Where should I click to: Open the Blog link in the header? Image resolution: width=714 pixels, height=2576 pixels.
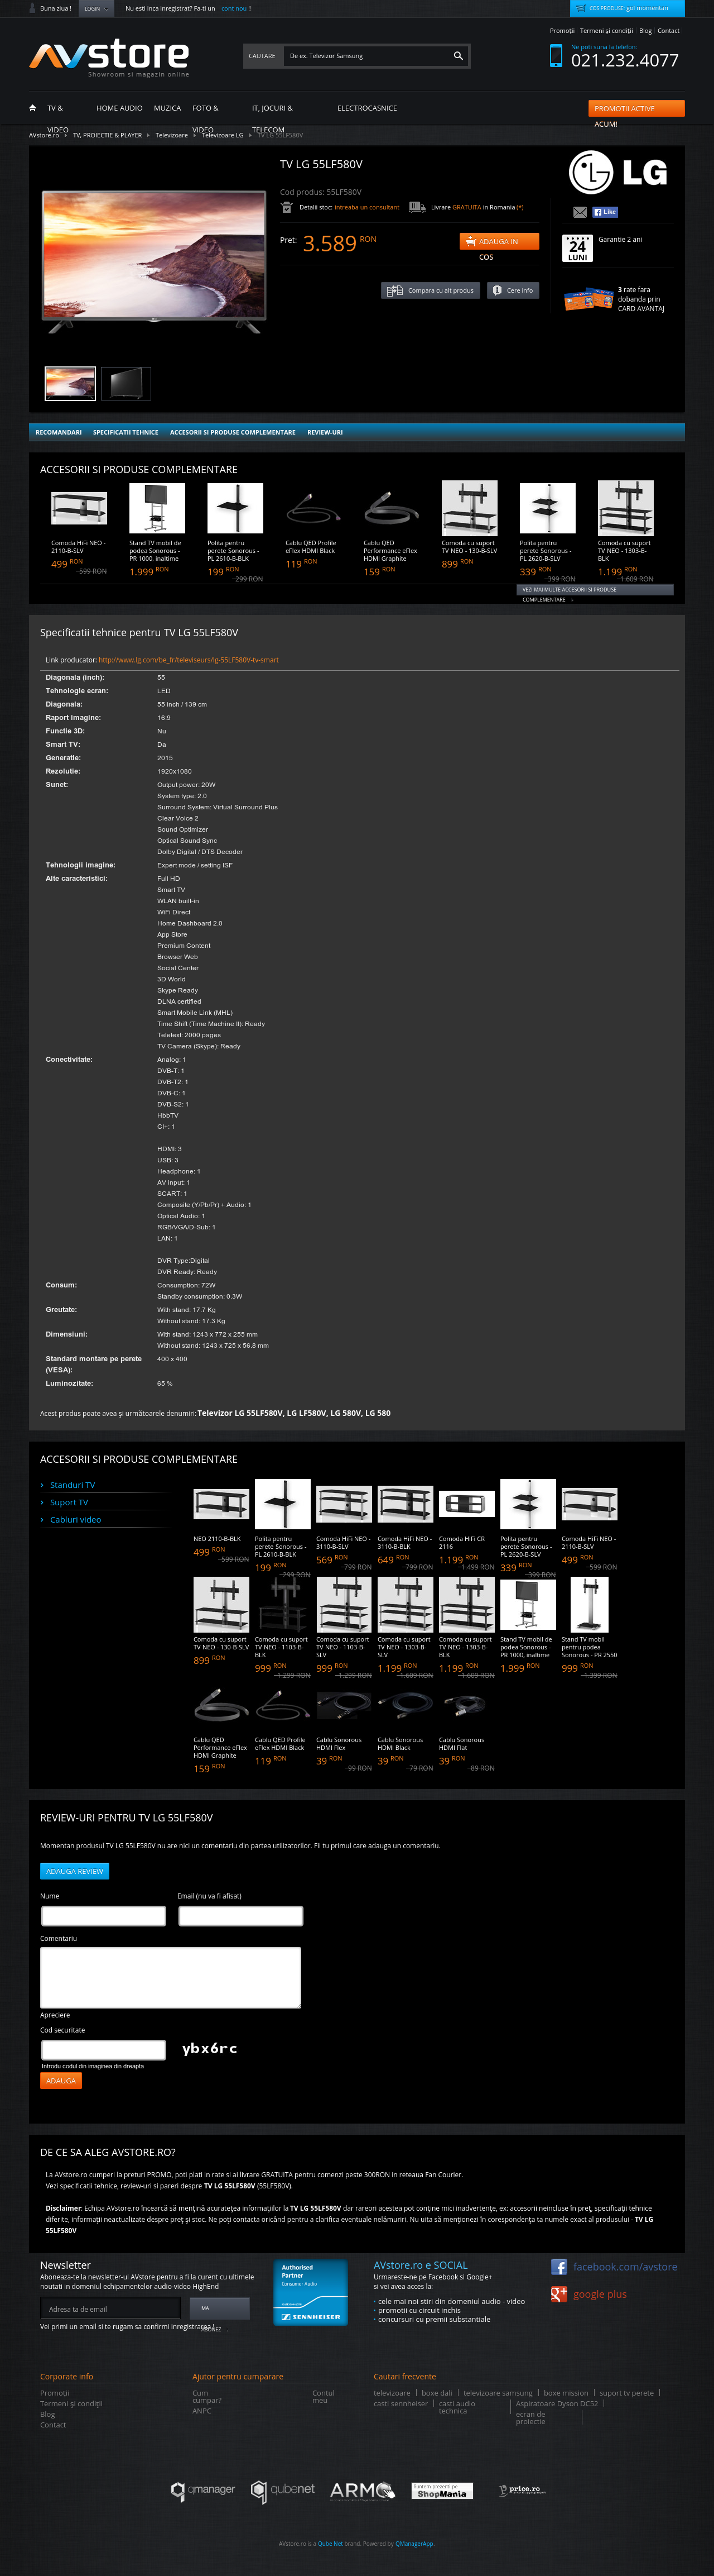point(645,31)
